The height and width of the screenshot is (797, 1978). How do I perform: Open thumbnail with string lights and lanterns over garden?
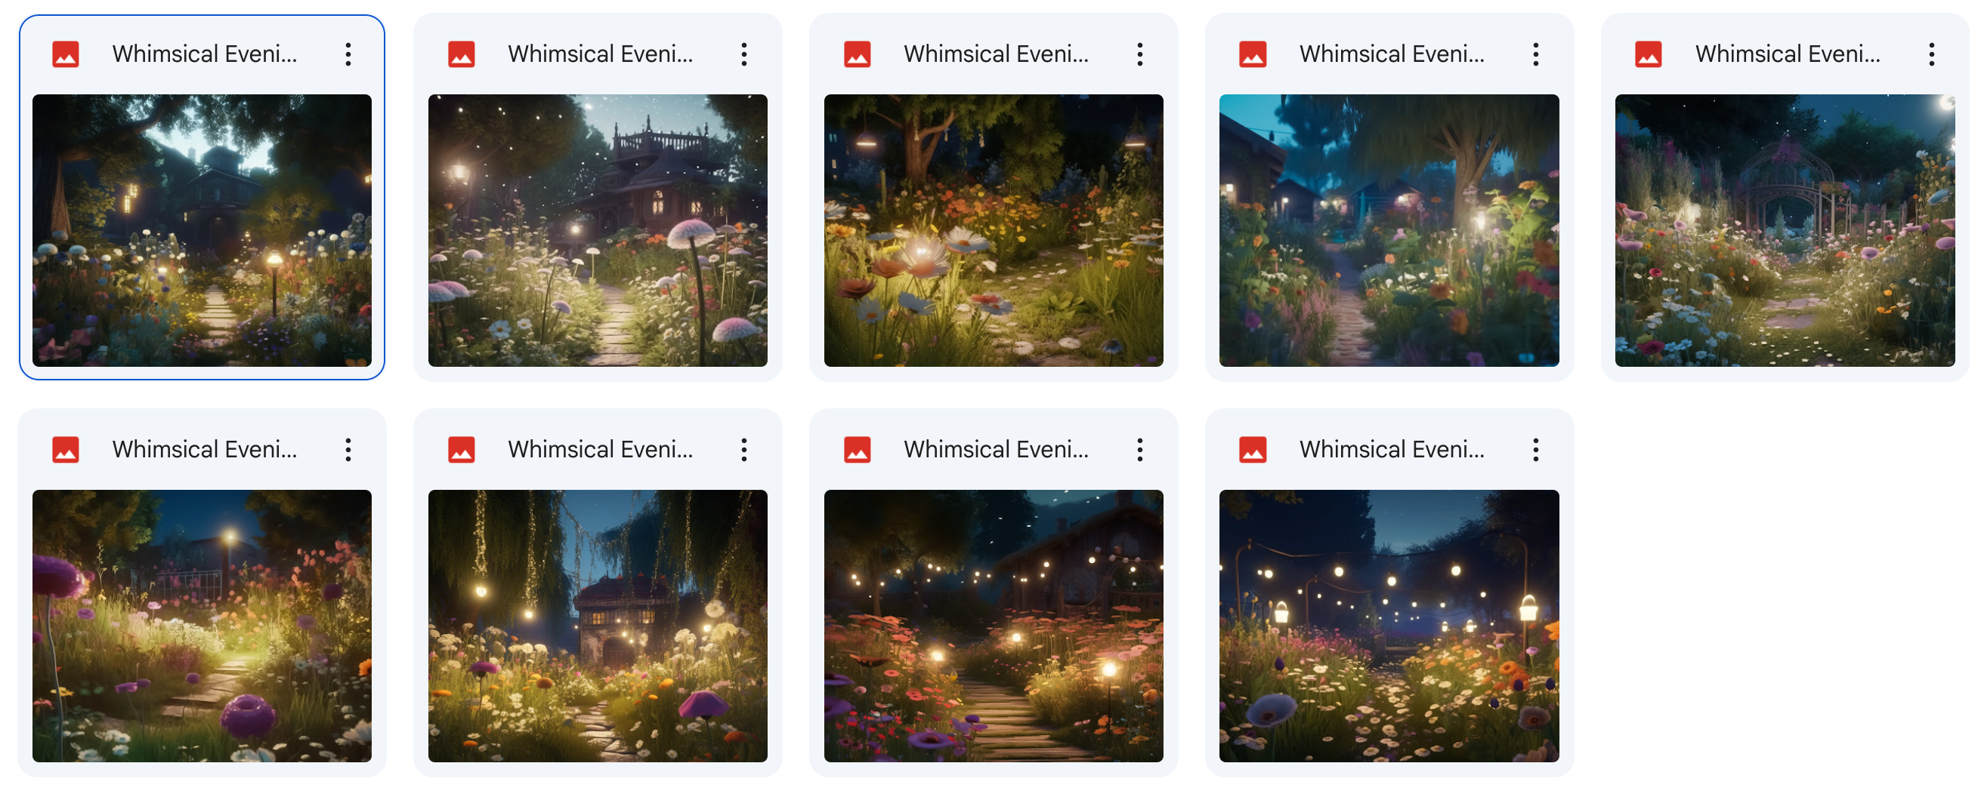pyautogui.click(x=1389, y=625)
